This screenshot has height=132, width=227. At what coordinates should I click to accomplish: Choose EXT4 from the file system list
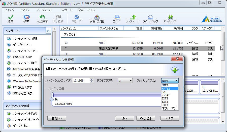tap(170, 105)
